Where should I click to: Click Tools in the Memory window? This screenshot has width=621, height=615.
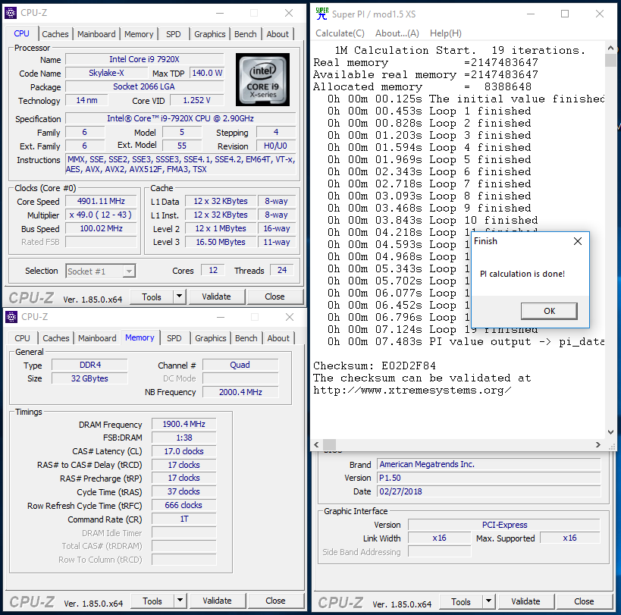[152, 601]
